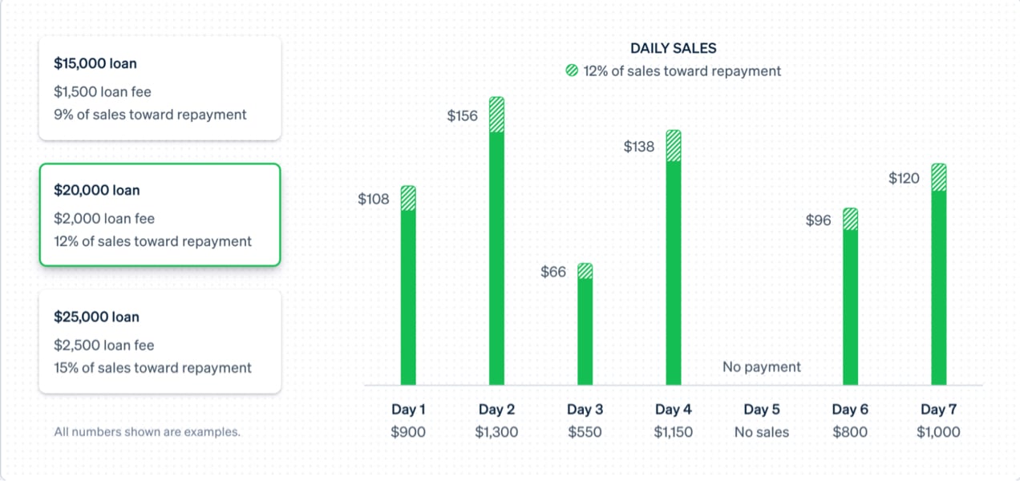Select the $25,000 loan option card
Viewport: 1020px width, 481px height.
(x=160, y=342)
